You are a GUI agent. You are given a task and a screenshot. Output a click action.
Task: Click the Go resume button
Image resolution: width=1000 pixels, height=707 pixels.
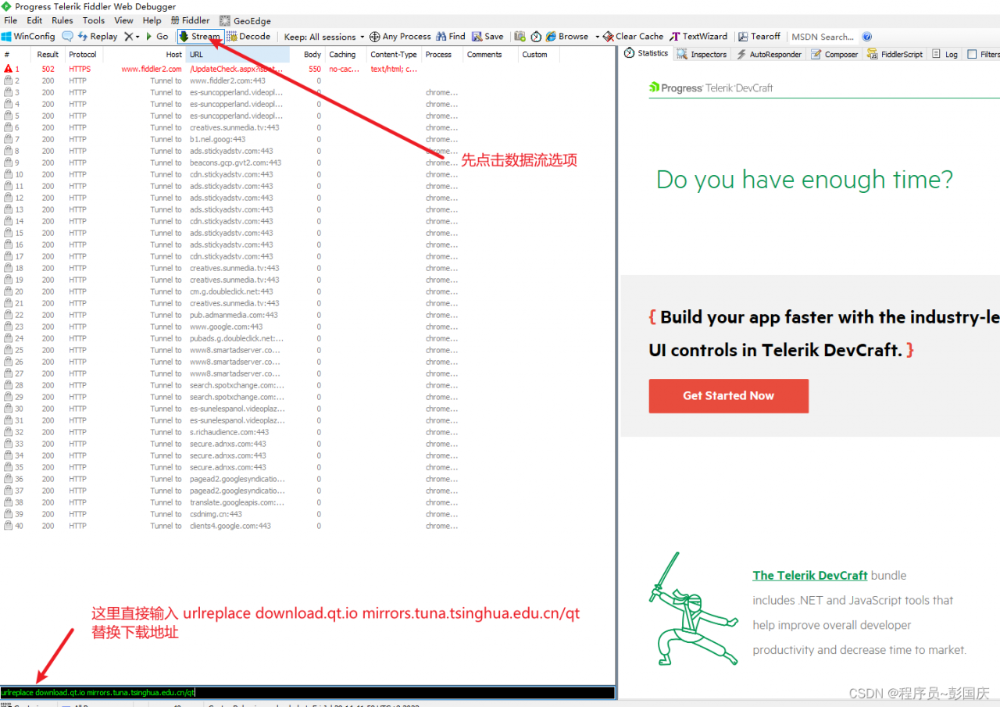(x=157, y=36)
